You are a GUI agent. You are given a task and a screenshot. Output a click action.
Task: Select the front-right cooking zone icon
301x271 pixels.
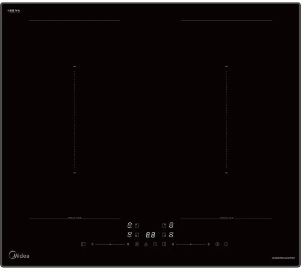coord(164,234)
